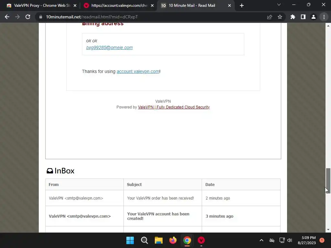Click the scrollbar down arrow
This screenshot has width=331, height=248.
click(x=328, y=230)
